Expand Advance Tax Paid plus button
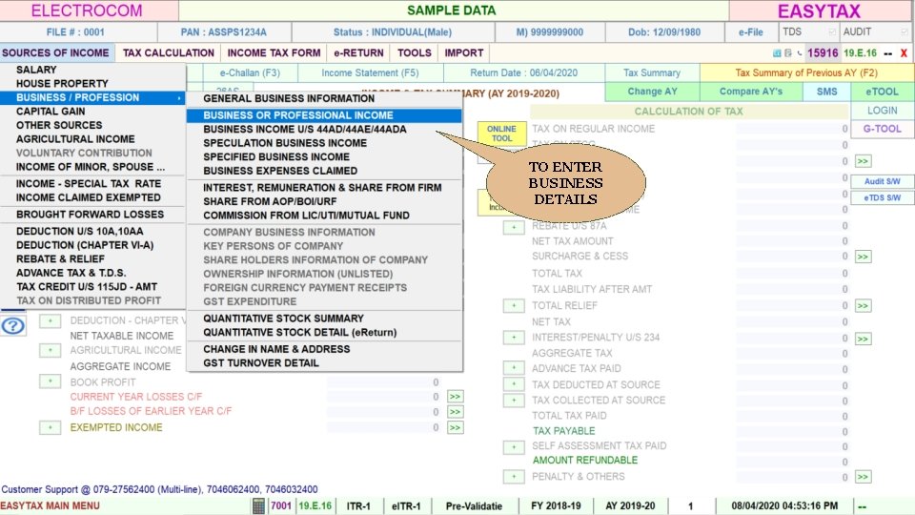Screen dimensions: 915x515 click(514, 368)
